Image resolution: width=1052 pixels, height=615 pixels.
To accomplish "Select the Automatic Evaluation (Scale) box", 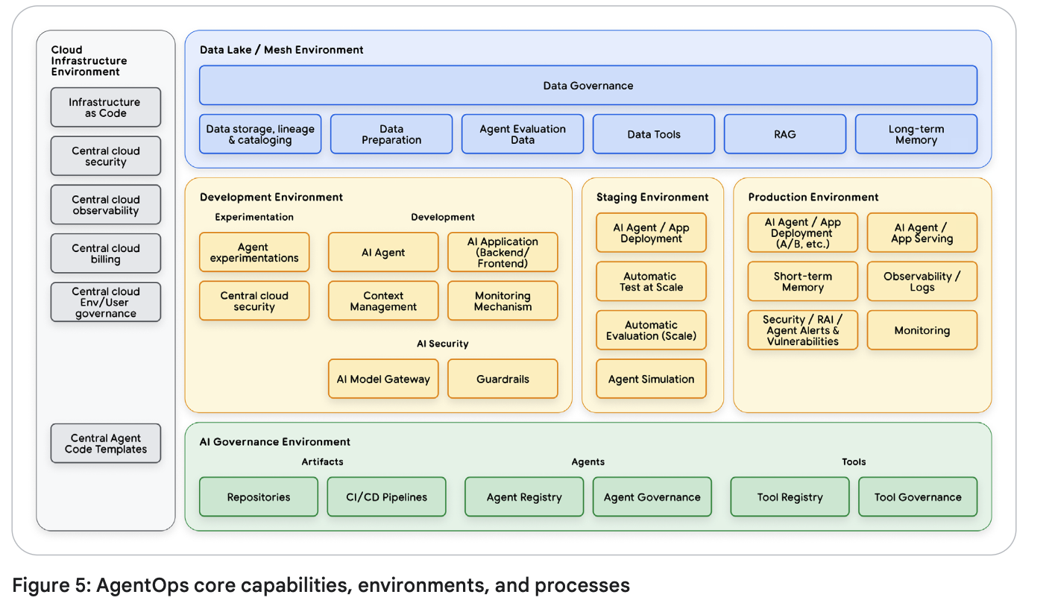I will coord(651,330).
